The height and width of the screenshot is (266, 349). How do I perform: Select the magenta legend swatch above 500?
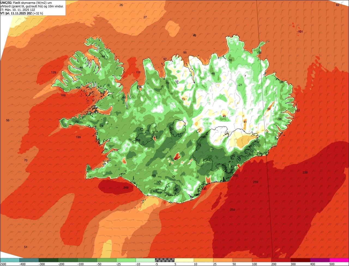(339, 260)
